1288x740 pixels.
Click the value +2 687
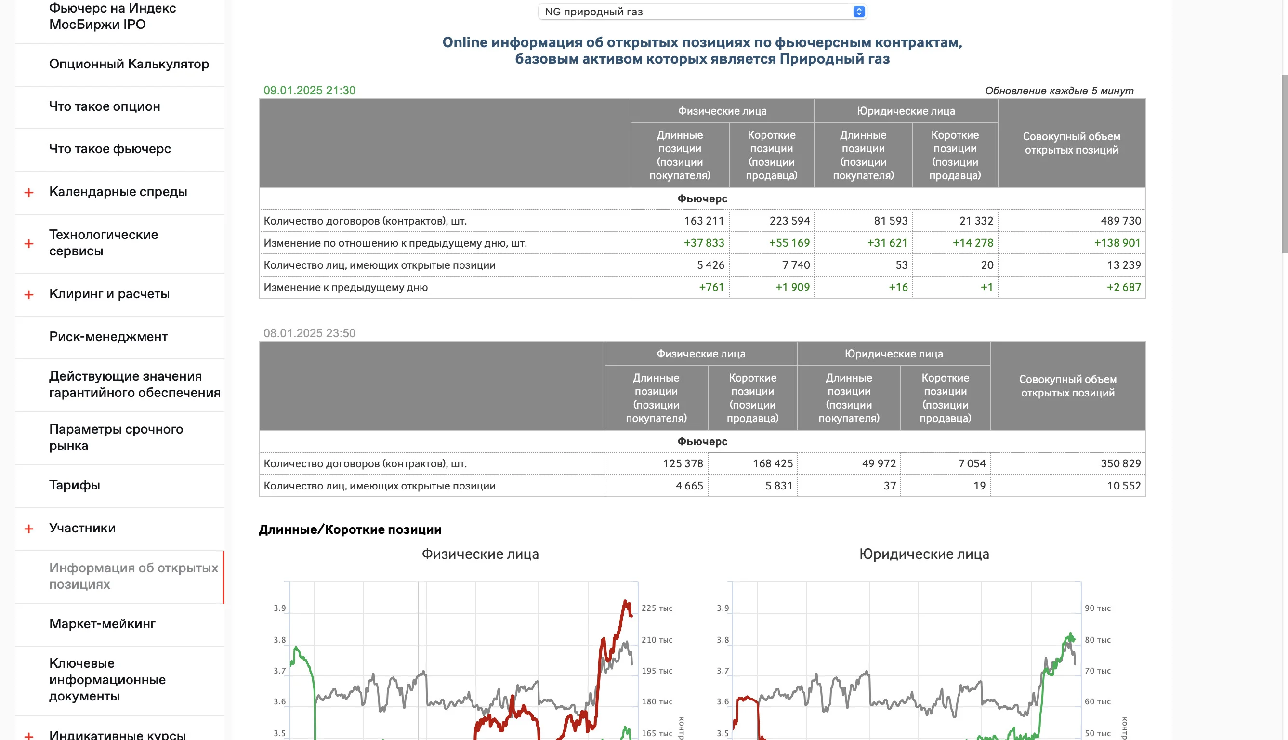(1123, 288)
